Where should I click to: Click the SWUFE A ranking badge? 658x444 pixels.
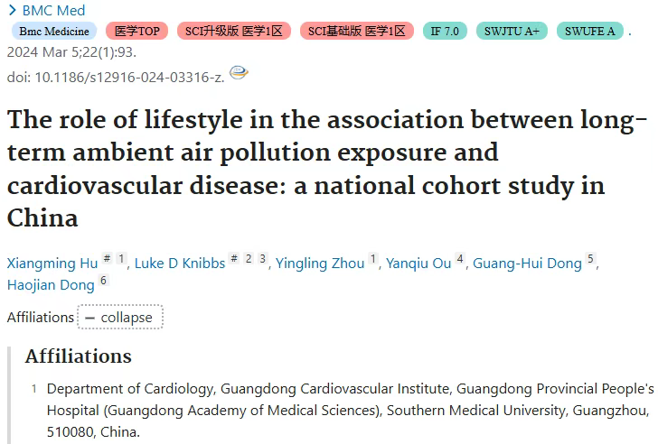[x=589, y=31]
